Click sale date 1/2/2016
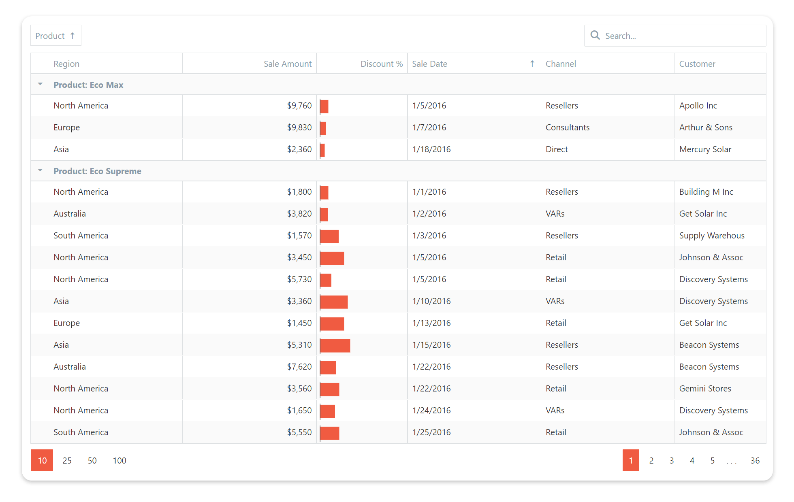Screen dimensions: 794x502 429,214
